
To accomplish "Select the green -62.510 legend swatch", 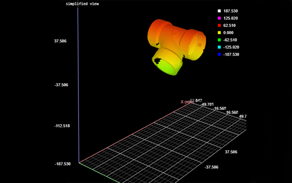I will pyautogui.click(x=219, y=40).
